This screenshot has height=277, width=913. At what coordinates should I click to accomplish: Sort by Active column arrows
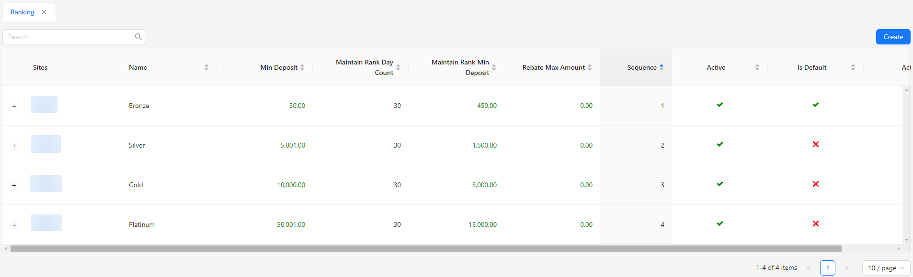[757, 67]
